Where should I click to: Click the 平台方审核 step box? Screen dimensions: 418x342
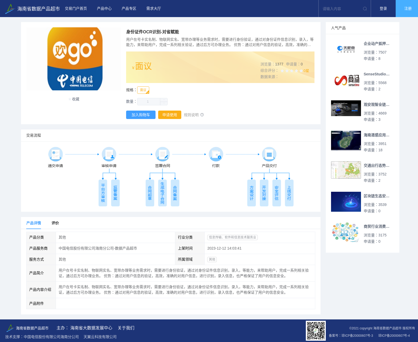click(103, 193)
